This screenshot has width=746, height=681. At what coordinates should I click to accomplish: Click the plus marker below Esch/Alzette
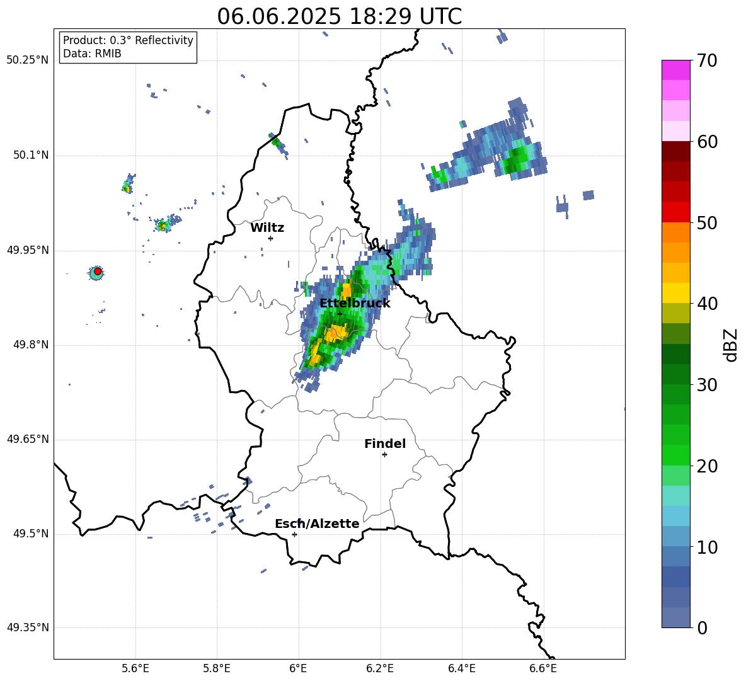click(x=294, y=534)
